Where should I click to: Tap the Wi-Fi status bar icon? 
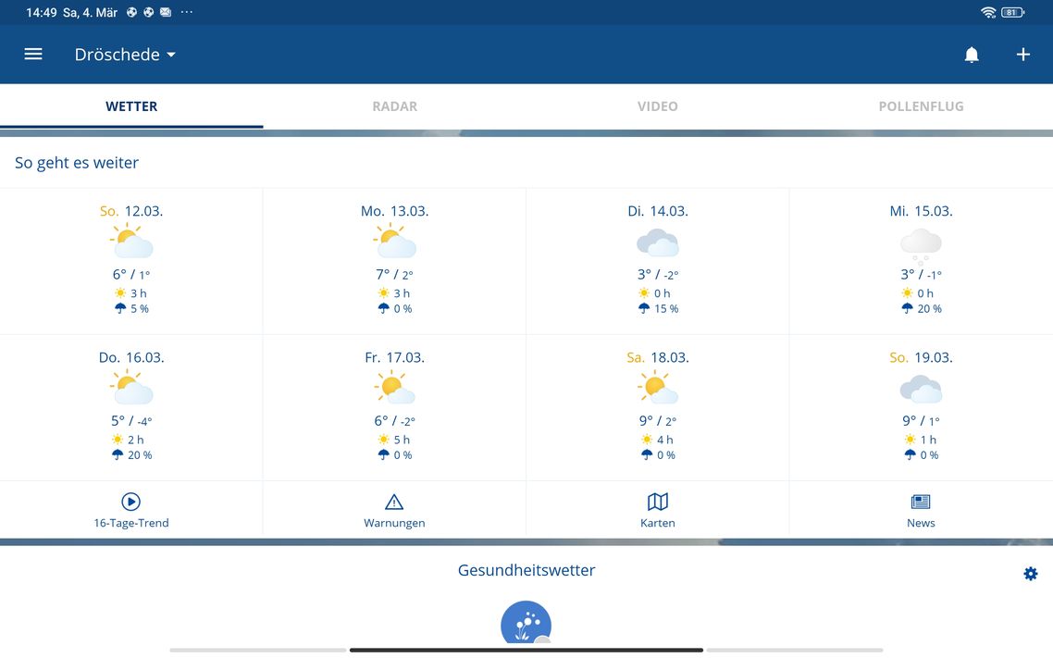pos(988,12)
